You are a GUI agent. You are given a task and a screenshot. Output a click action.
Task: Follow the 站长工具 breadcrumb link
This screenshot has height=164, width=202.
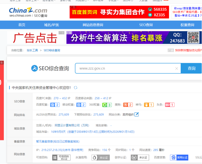pos(32,50)
